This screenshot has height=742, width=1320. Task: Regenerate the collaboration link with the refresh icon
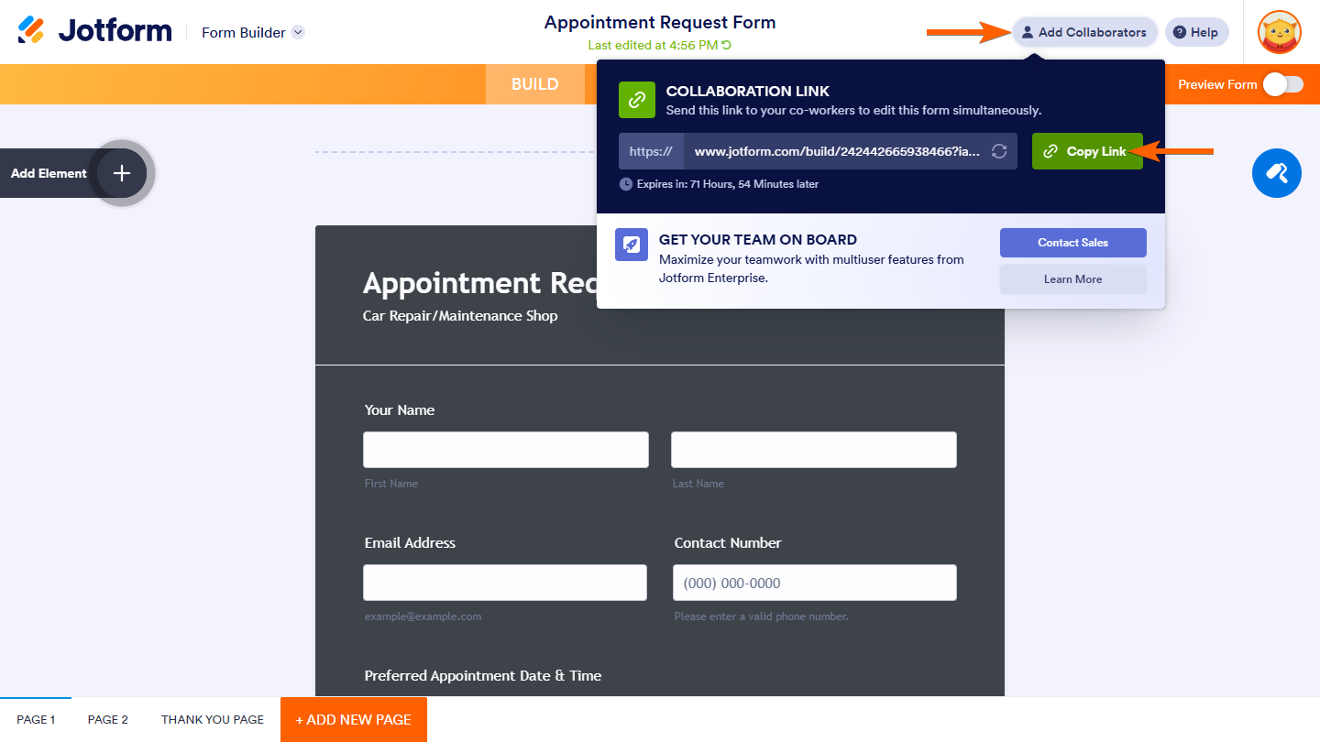point(999,151)
